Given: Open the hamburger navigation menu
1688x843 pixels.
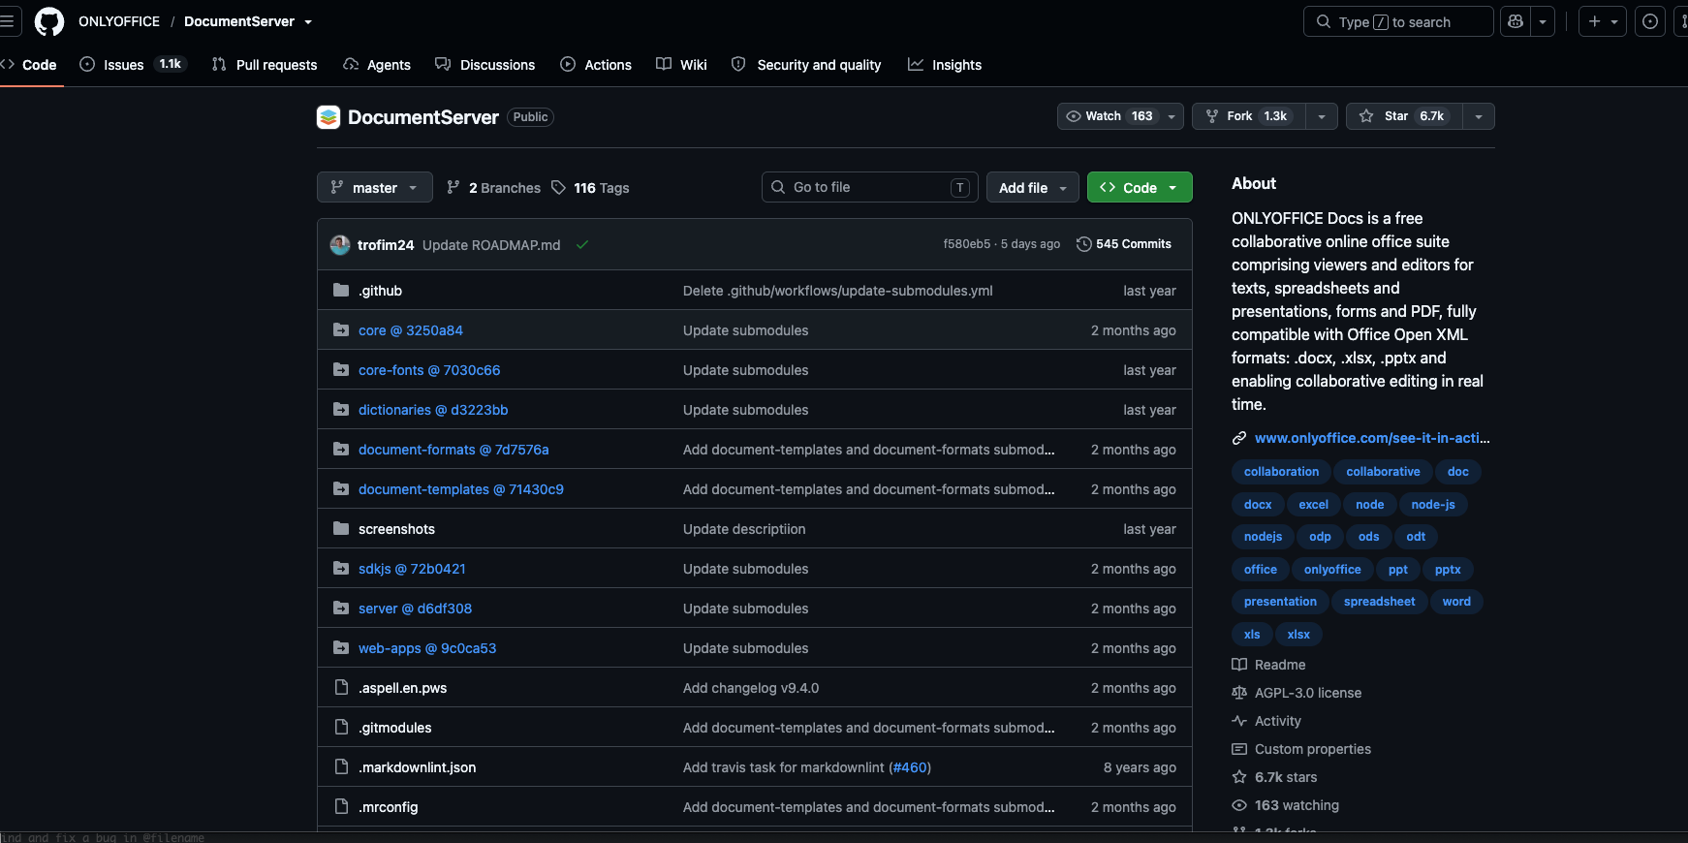Looking at the screenshot, I should pos(8,21).
